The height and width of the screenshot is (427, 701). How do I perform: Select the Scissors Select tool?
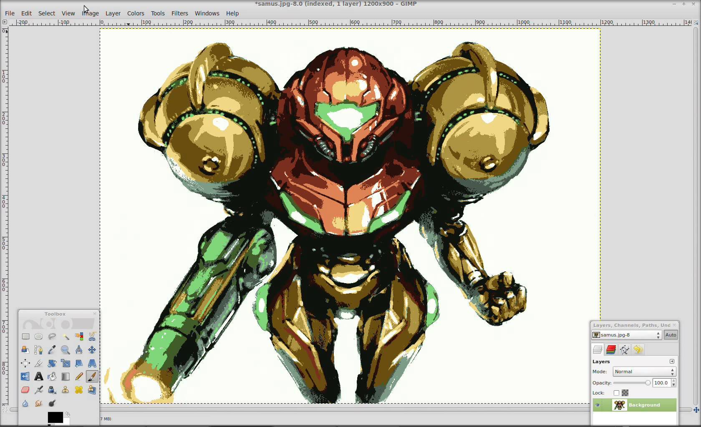click(92, 336)
